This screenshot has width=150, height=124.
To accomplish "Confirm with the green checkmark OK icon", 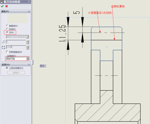I will [2, 6].
